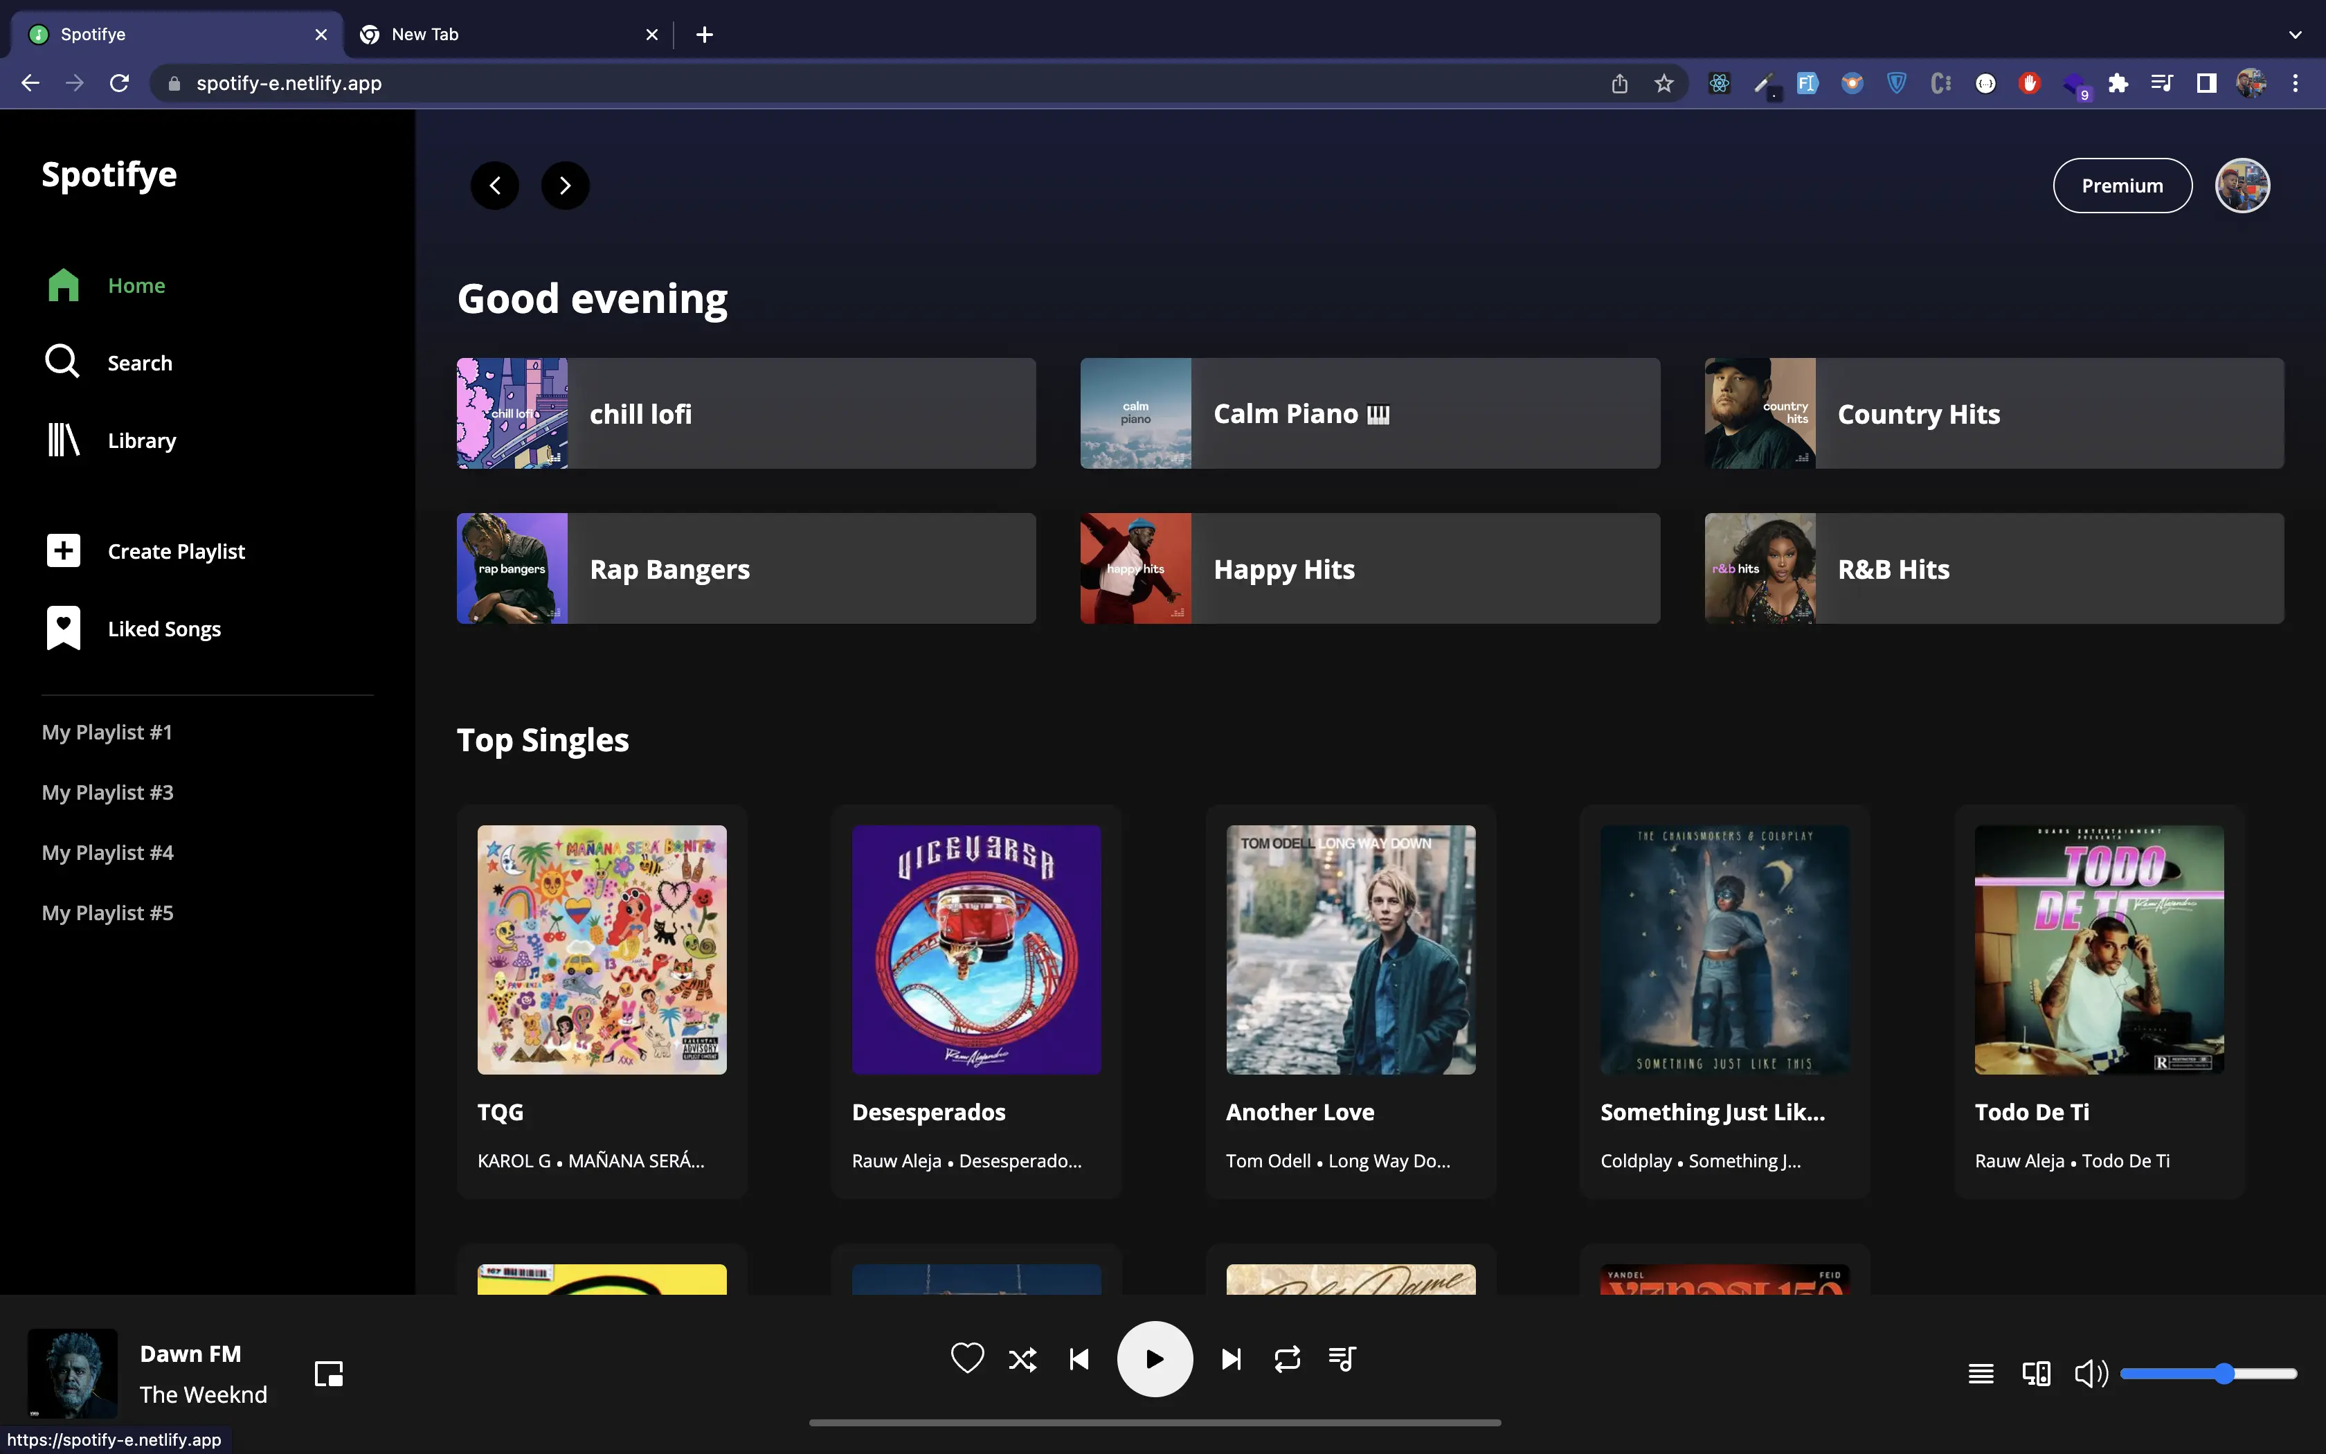The width and height of the screenshot is (2326, 1454).
Task: Click the browser forward arrow
Action: (x=74, y=84)
